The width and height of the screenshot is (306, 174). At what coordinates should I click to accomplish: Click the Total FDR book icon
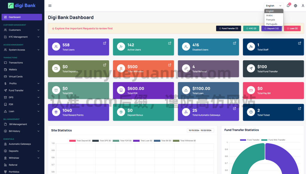121,90
